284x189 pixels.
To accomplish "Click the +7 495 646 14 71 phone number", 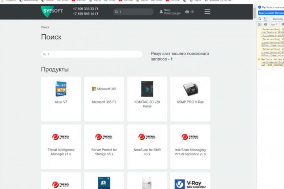I will (86, 14).
